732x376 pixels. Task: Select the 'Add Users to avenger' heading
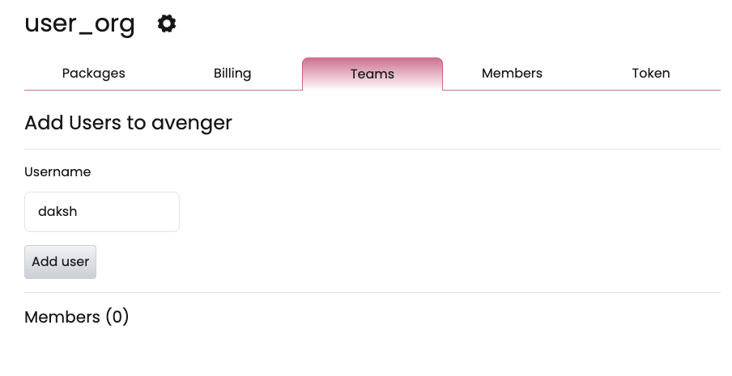pos(128,123)
